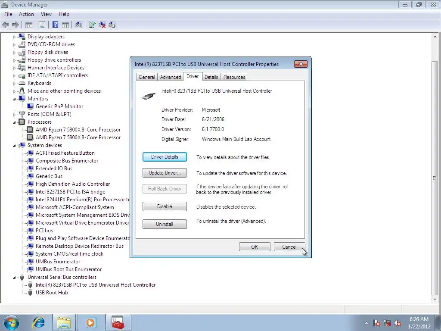Click the Disable button in dialog
This screenshot has width=441, height=331.
(x=165, y=206)
